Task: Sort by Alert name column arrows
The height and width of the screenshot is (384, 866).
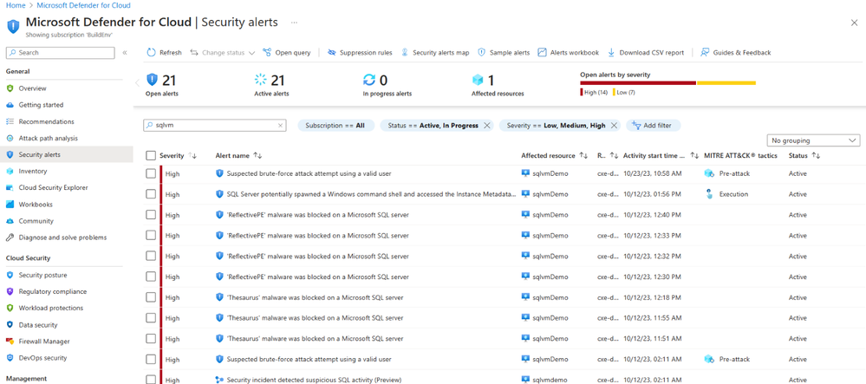Action: 257,156
